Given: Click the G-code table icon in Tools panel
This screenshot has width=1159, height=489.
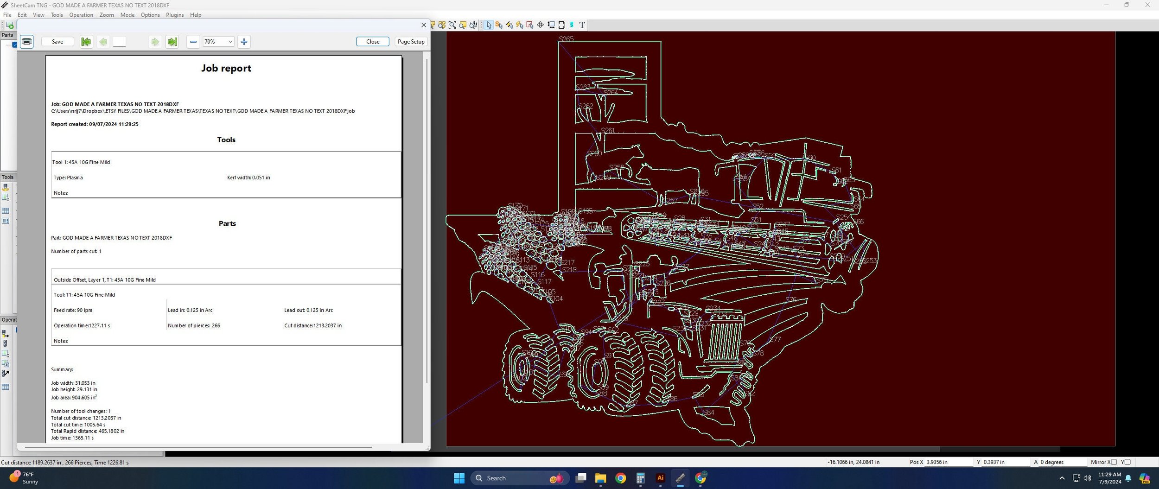Looking at the screenshot, I should (6, 198).
